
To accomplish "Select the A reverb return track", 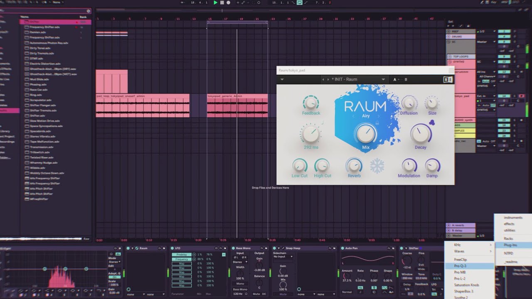I will coord(461,225).
